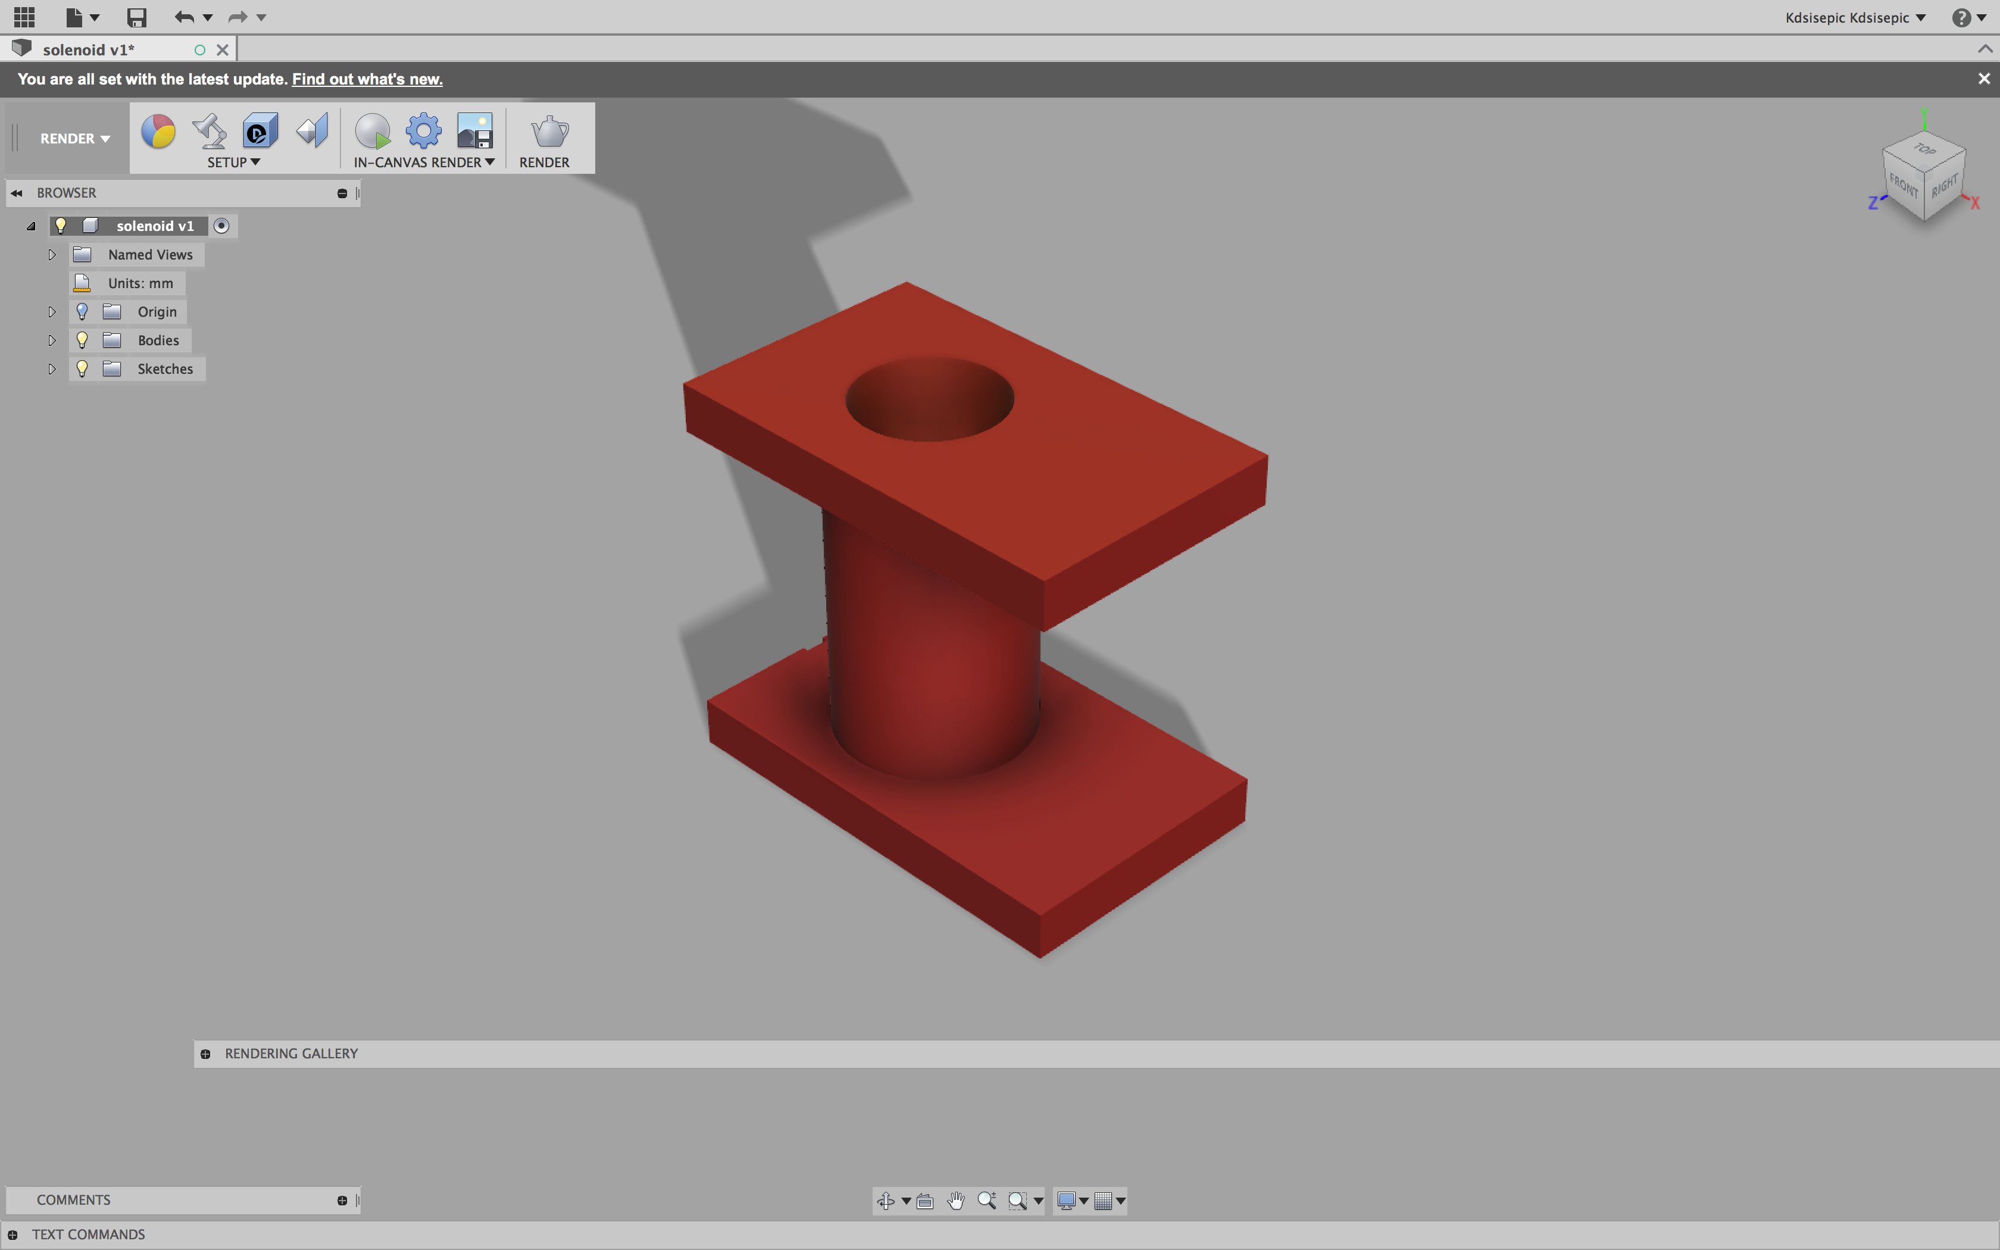Viewport: 2000px width, 1250px height.
Task: Toggle the Origin folder visibility
Action: 82,312
